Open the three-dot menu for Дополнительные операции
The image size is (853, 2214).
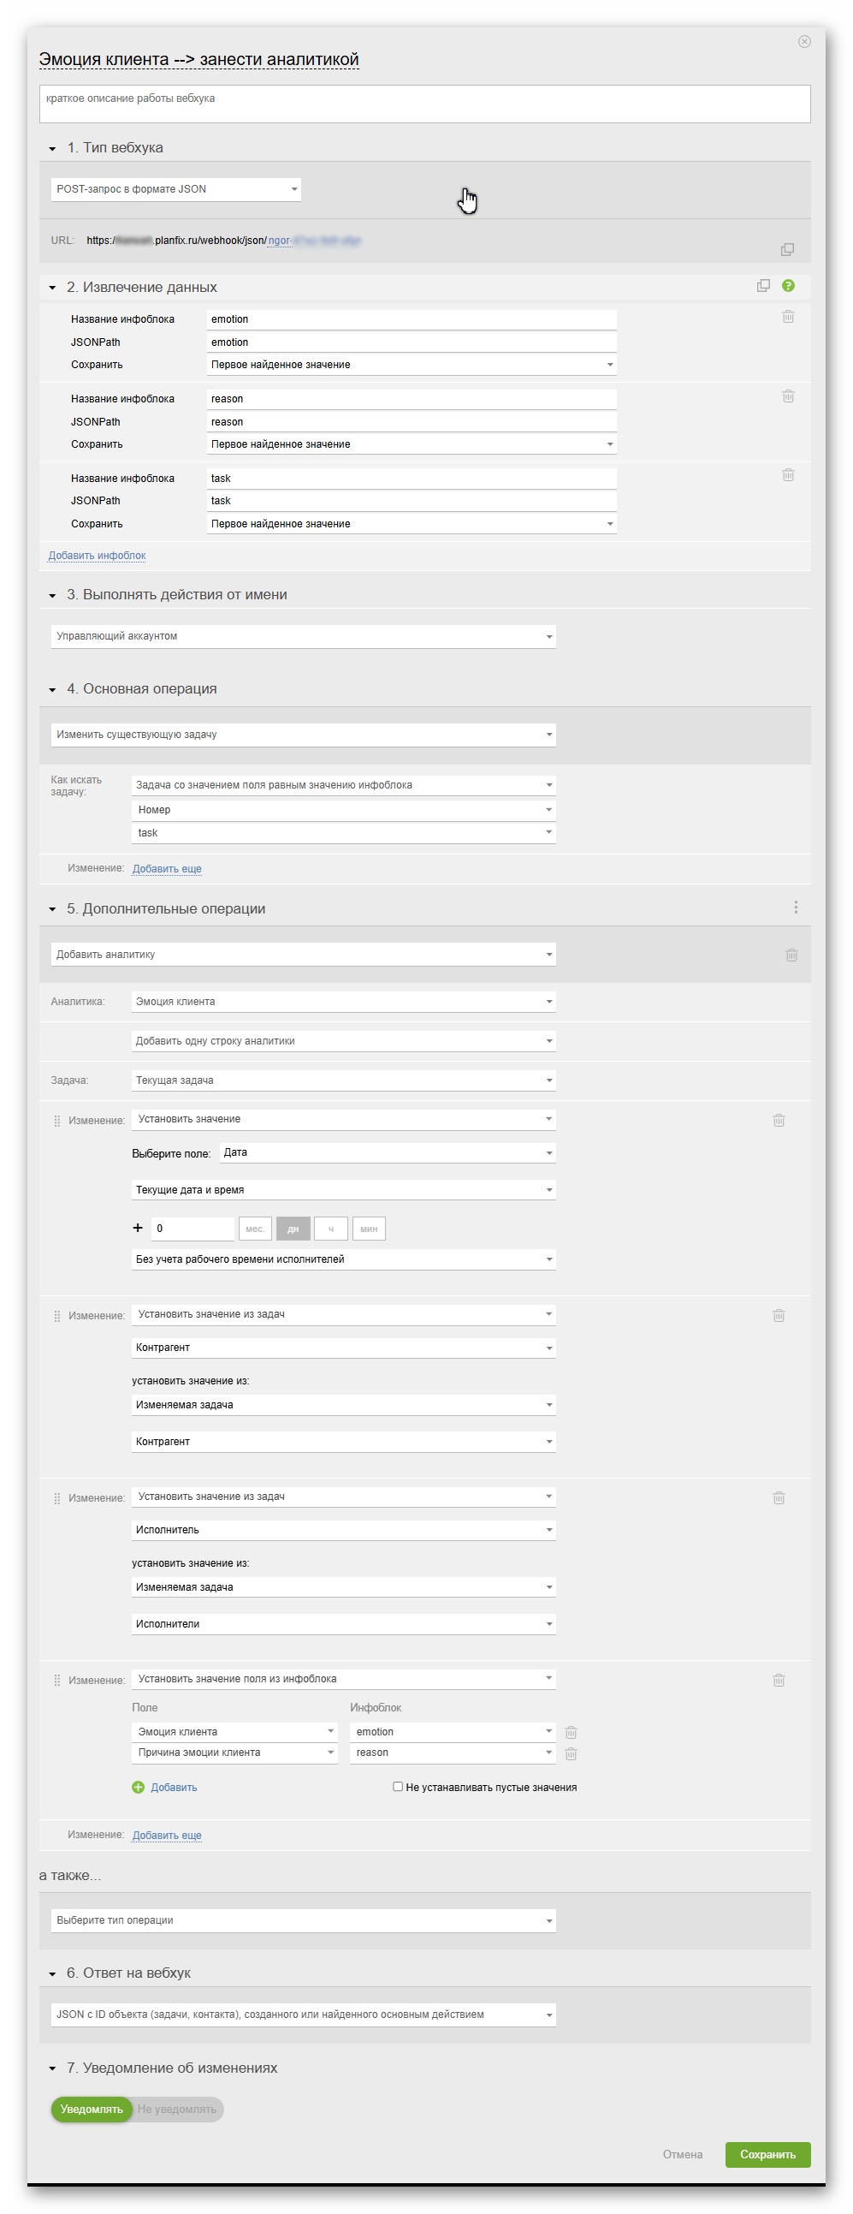796,908
